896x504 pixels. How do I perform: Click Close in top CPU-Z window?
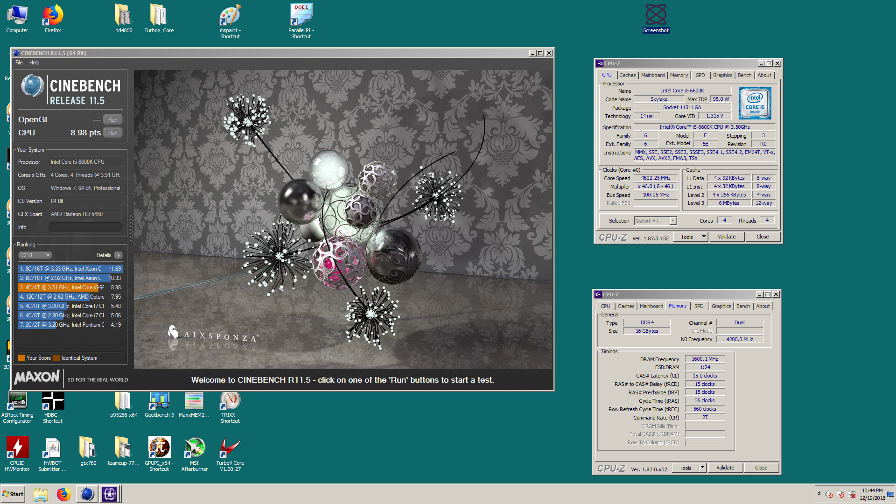click(762, 237)
